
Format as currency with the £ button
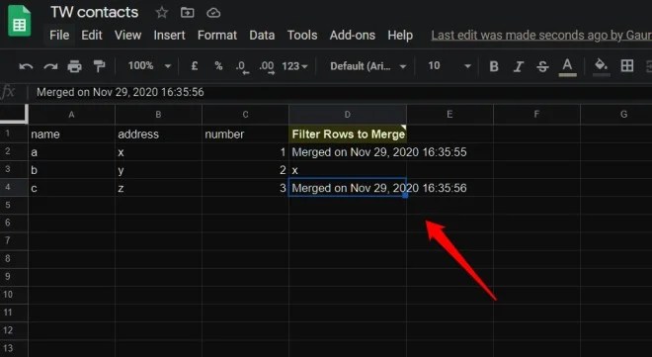pos(195,65)
